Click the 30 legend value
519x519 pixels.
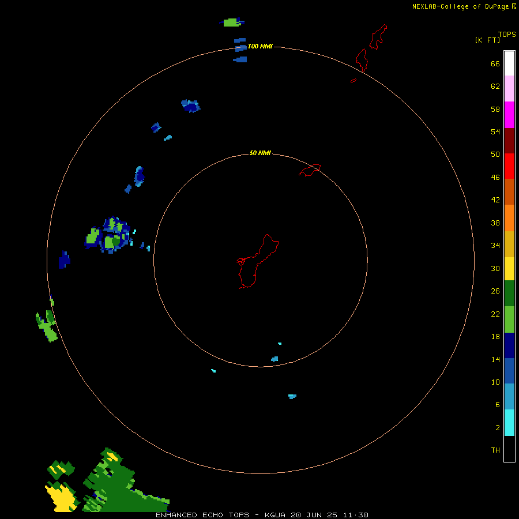[x=495, y=268]
